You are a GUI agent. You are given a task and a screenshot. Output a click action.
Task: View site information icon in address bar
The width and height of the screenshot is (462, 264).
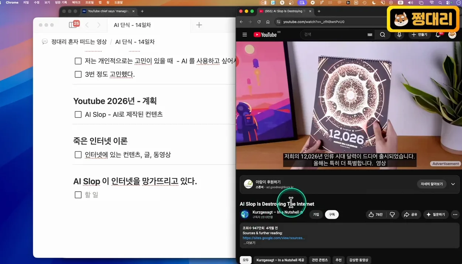278,22
